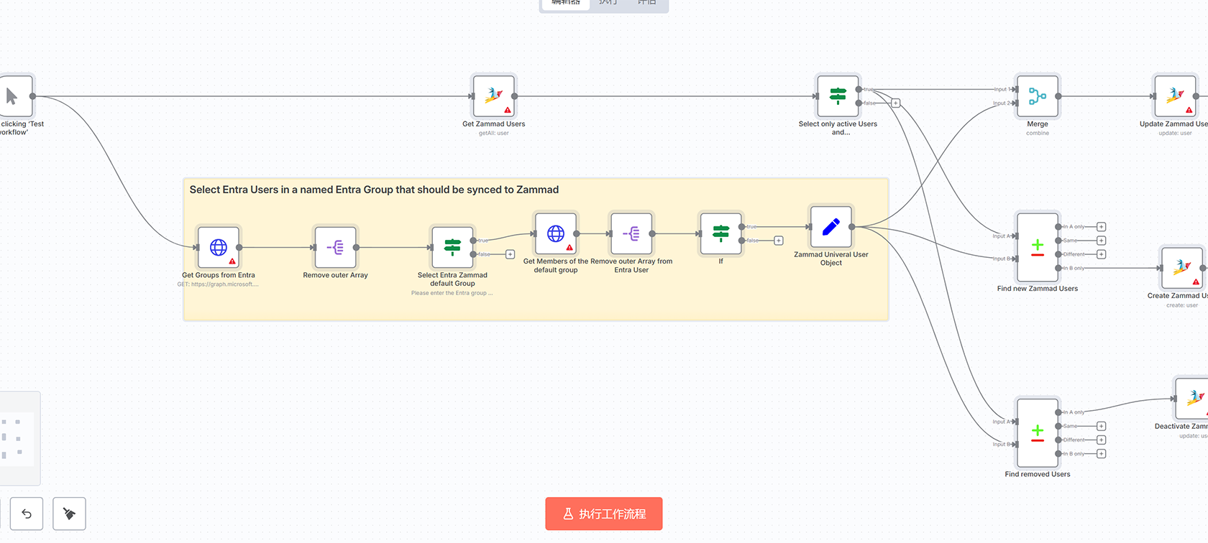The width and height of the screenshot is (1208, 543).
Task: Click the Create Zammad User node
Action: [x=1181, y=268]
